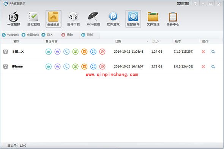
Task: Delete the iPhone backup with red X
Action: (203, 66)
